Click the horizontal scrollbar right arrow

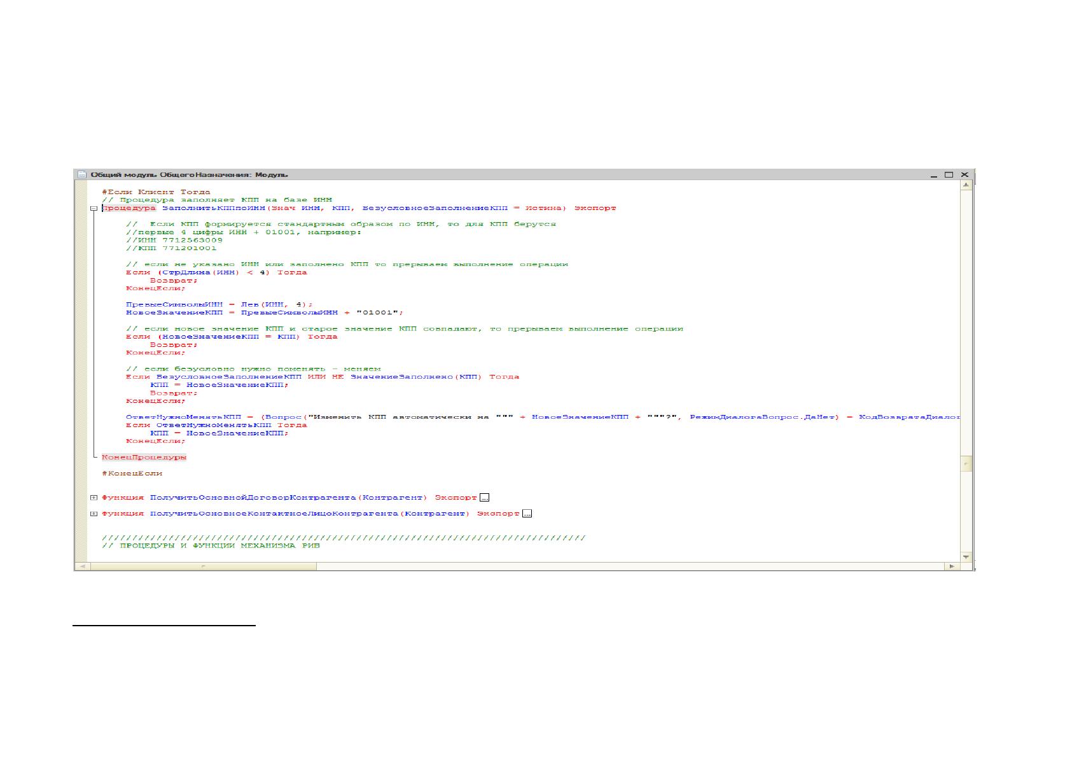pos(952,566)
